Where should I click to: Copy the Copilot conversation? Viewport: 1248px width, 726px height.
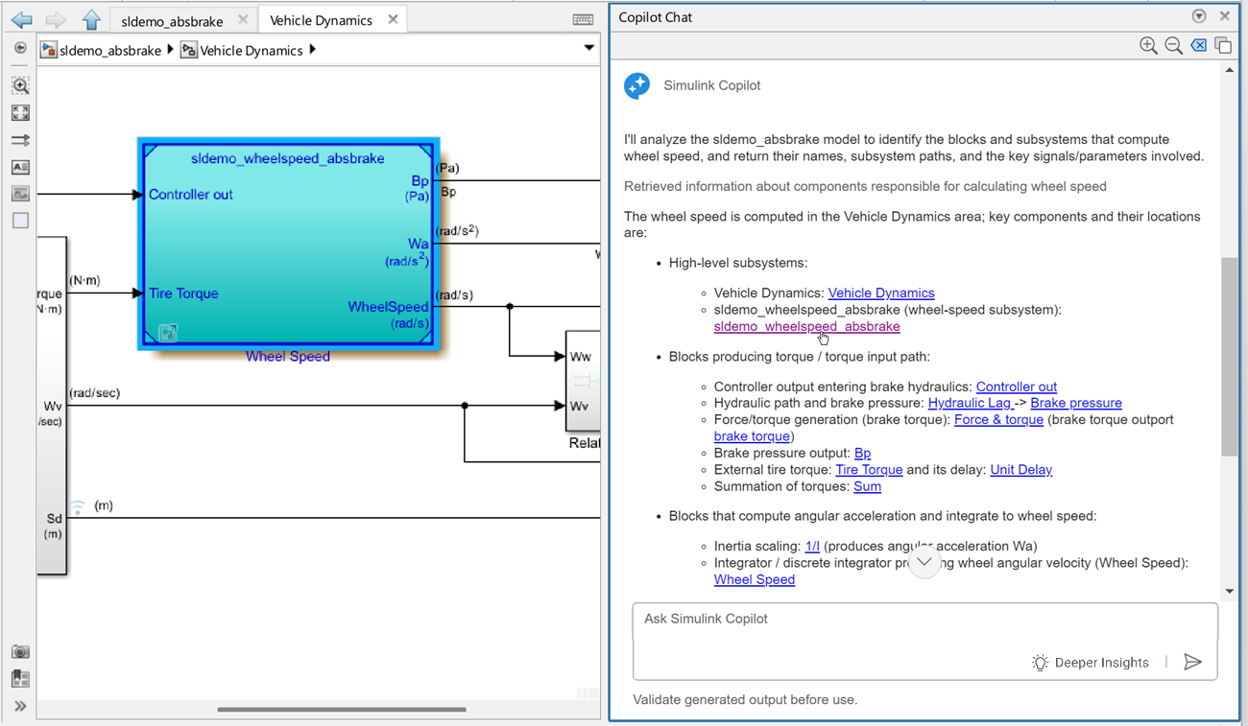click(1223, 44)
